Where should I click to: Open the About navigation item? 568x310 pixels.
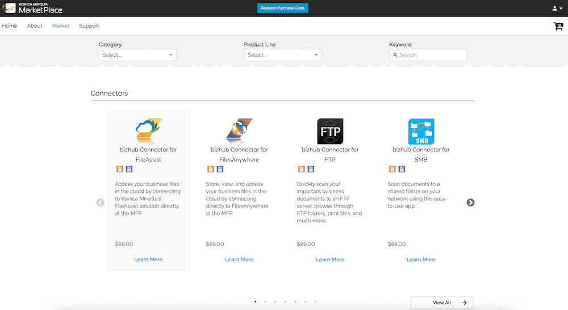pyautogui.click(x=35, y=26)
